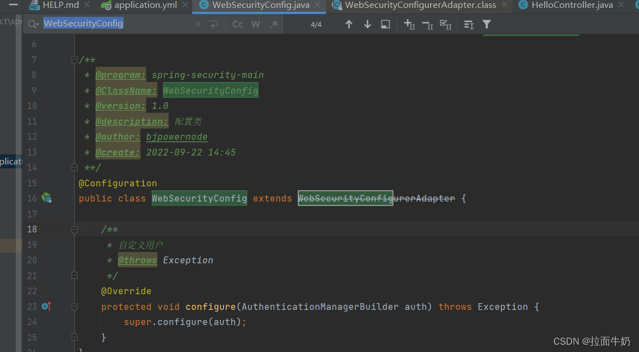The width and height of the screenshot is (639, 352).
Task: Click highlighted WebSecurityConfig on line 9
Action: (x=211, y=90)
